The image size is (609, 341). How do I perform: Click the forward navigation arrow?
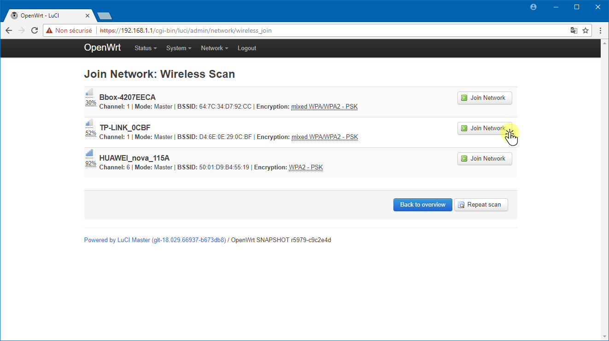[22, 30]
